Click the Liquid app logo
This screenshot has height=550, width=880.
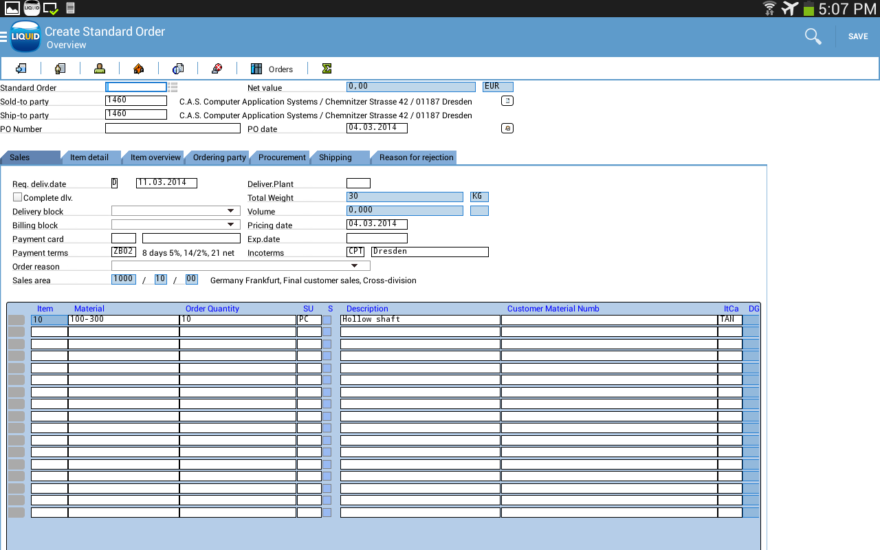pos(25,36)
